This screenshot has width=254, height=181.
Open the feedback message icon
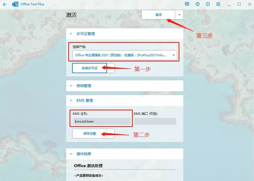coord(187,4)
